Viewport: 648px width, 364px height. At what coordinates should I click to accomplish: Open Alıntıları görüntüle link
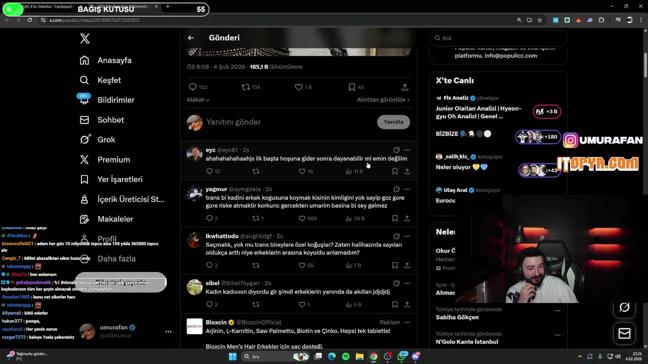383,100
